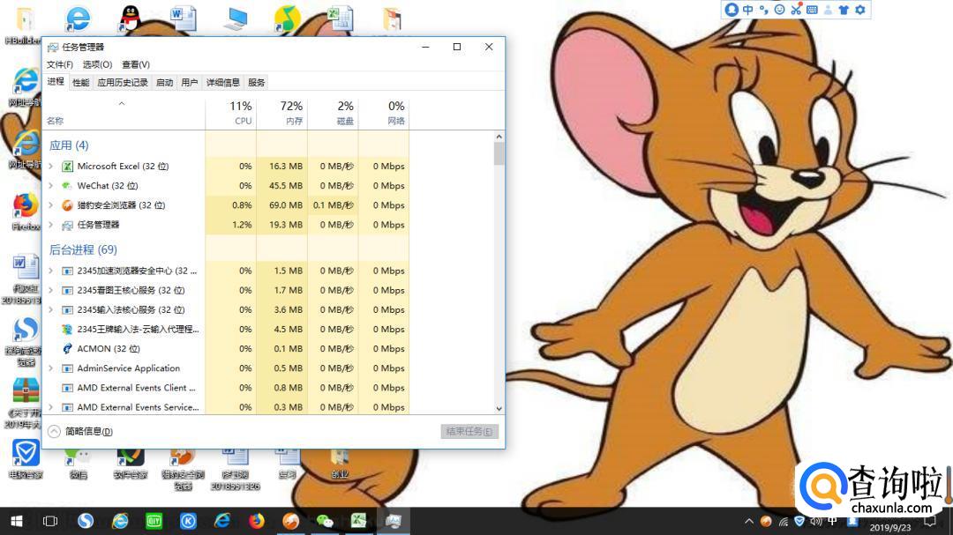Open the 查看(V) menu
The width and height of the screenshot is (953, 535).
point(136,64)
